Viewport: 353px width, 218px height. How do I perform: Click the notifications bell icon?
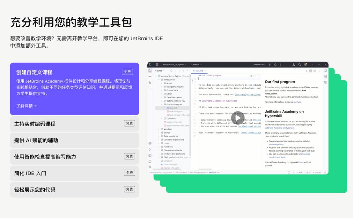(326, 71)
